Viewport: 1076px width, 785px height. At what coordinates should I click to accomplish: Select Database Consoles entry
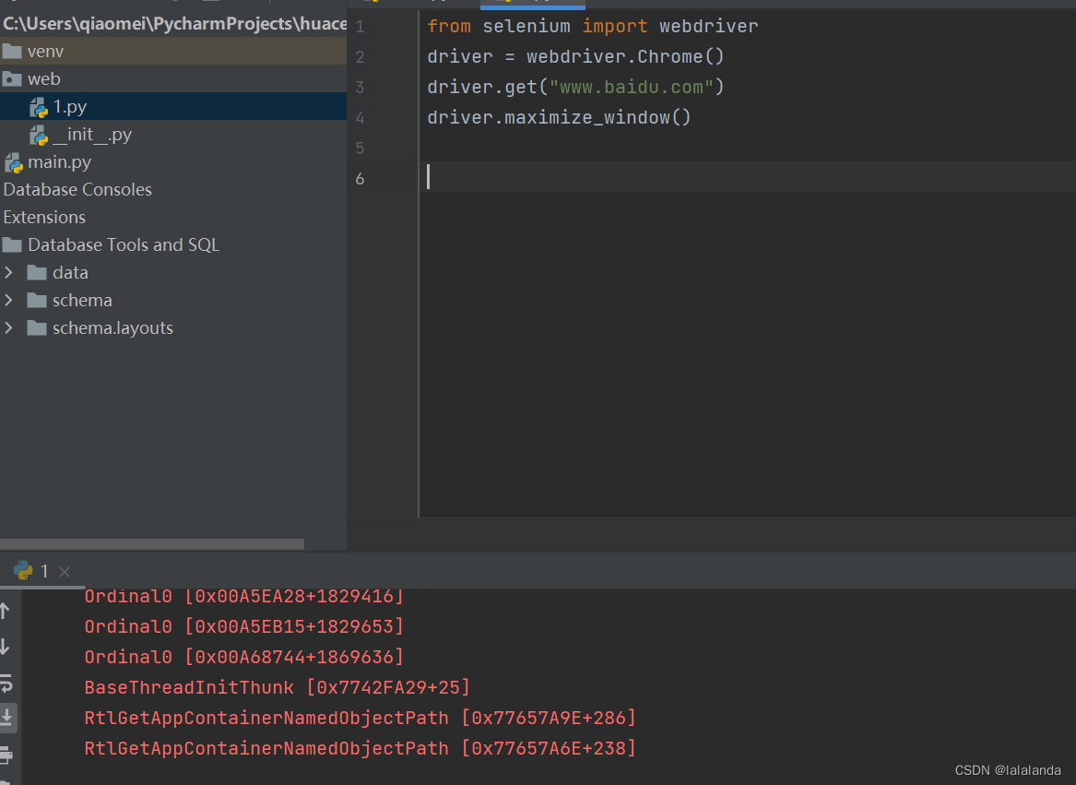[x=77, y=189]
